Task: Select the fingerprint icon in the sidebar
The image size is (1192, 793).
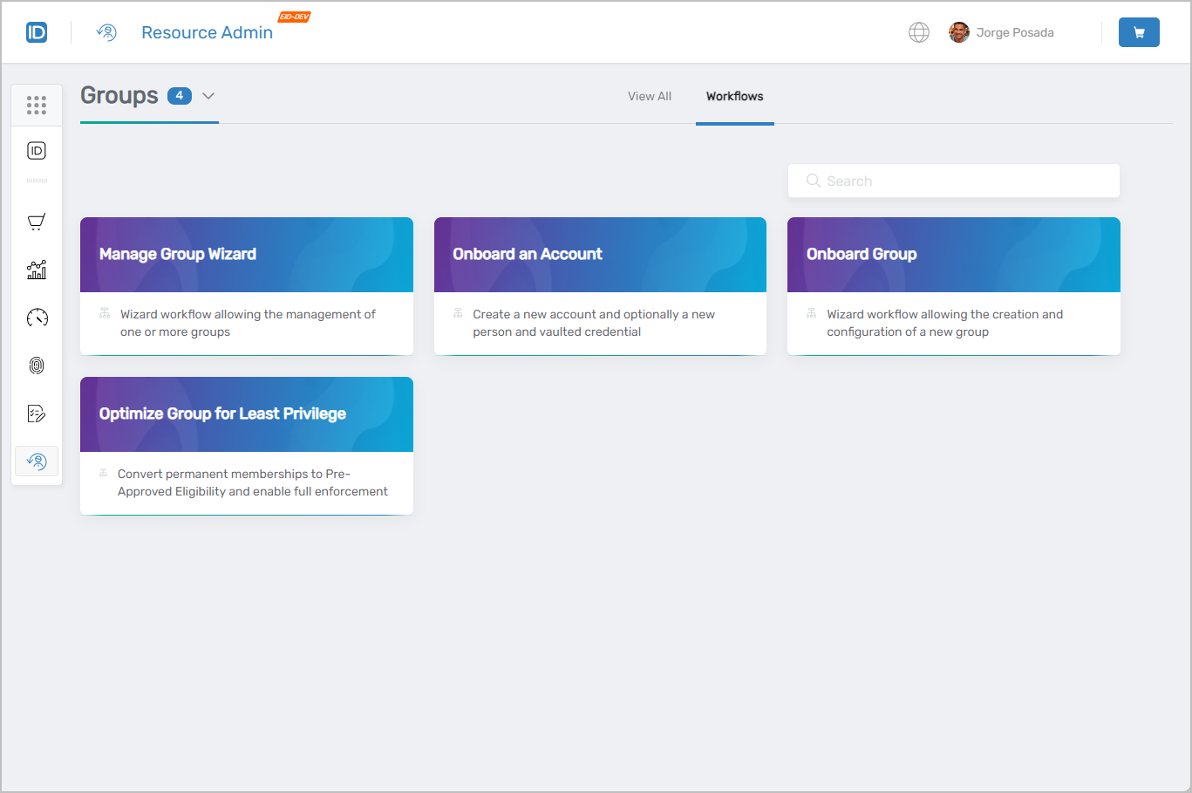Action: pos(37,366)
